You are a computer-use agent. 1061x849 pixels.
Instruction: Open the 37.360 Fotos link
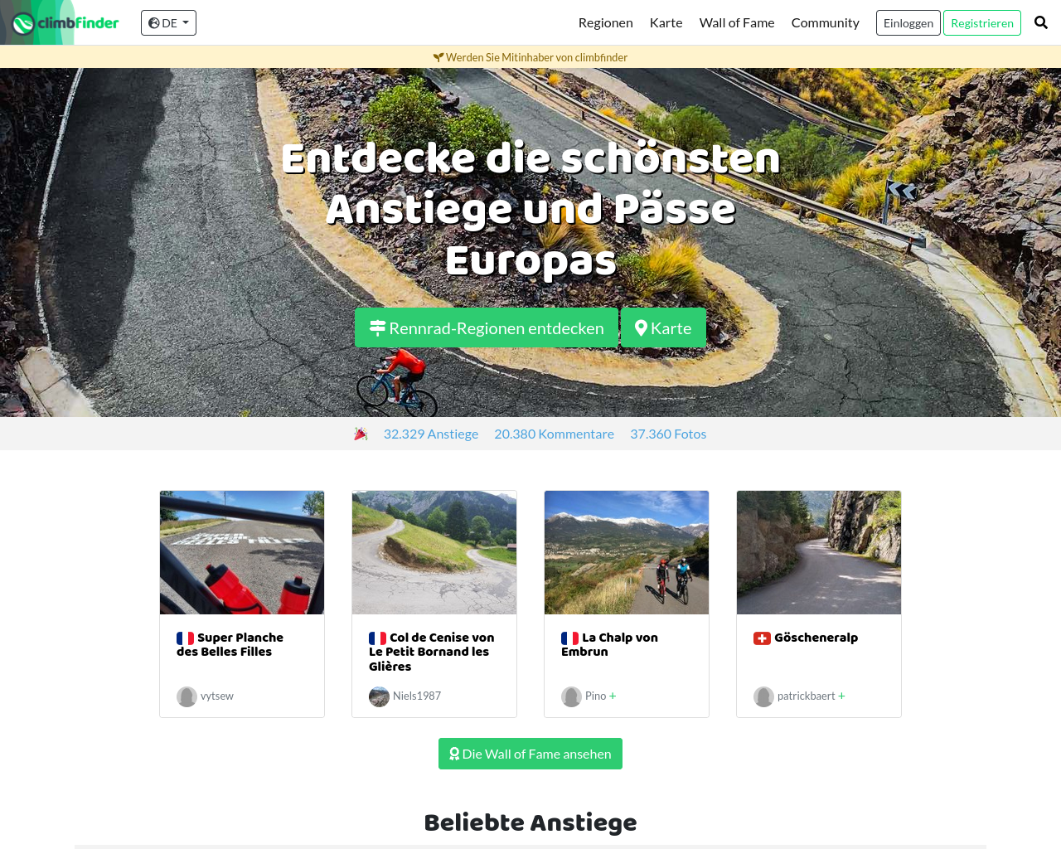pos(668,434)
